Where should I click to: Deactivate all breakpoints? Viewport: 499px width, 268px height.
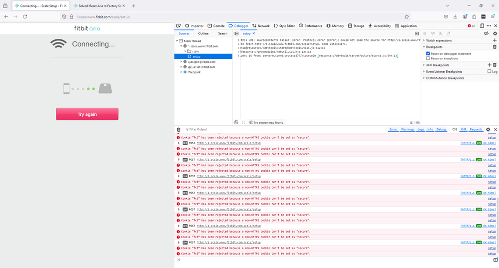point(487,33)
